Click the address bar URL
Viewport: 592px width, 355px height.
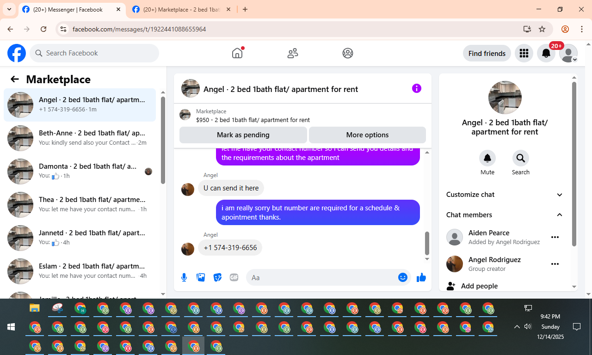139,29
